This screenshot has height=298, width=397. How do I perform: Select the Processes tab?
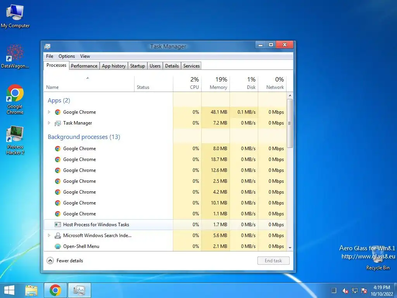tap(56, 65)
